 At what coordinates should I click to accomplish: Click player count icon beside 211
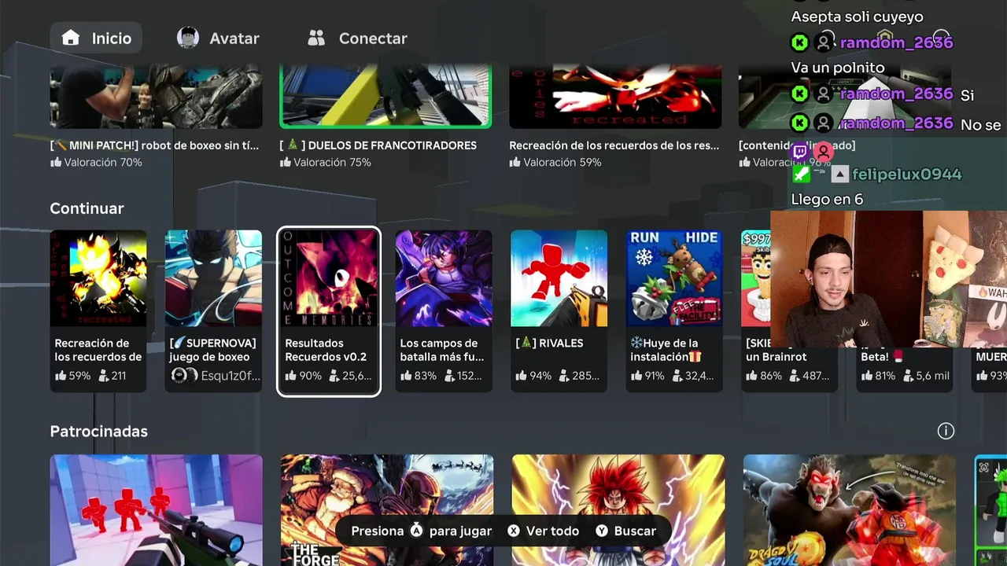pos(102,376)
